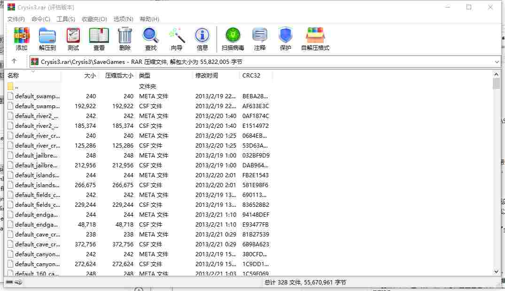
Task: Select default_jailbre META file sized 248
Action: click(x=139, y=155)
